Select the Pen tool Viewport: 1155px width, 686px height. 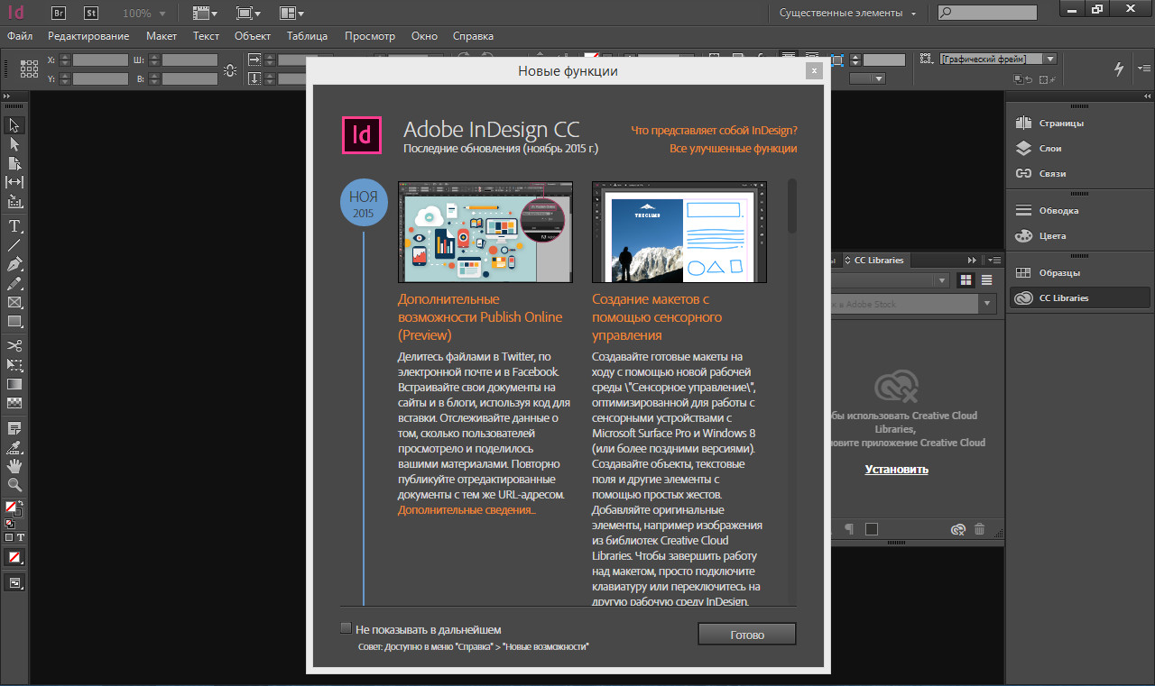coord(14,264)
